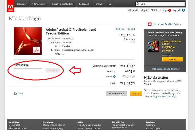Image resolution: width=195 pixels, height=130 pixels.
Task: Click the total price SEK 1 467
Action: [x=127, y=83]
